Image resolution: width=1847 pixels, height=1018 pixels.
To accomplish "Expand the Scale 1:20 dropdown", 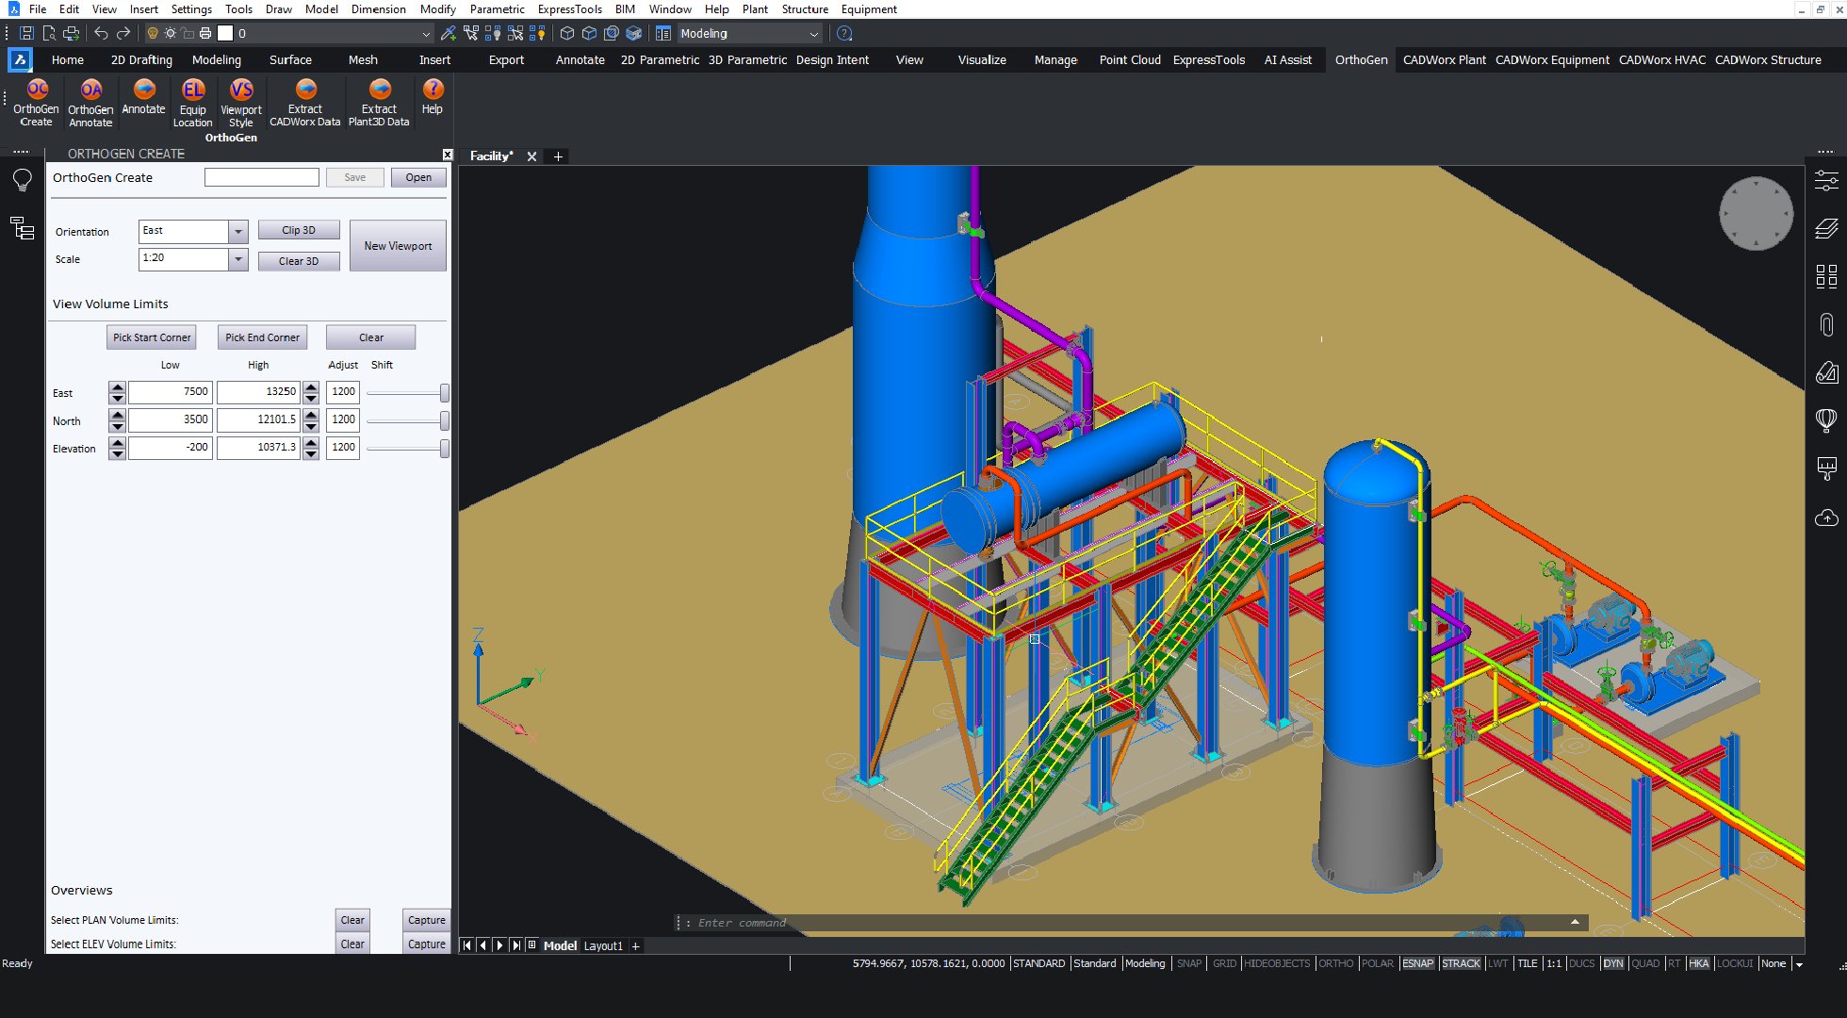I will tap(238, 259).
